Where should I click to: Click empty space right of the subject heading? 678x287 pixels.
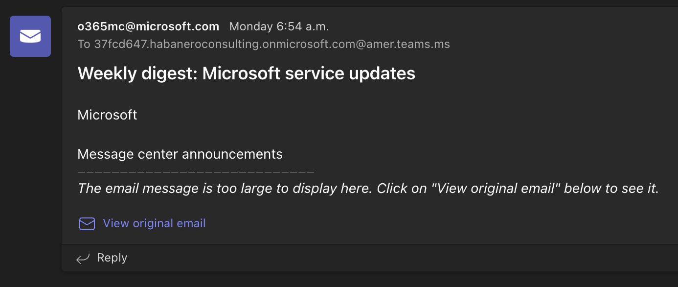(x=538, y=73)
